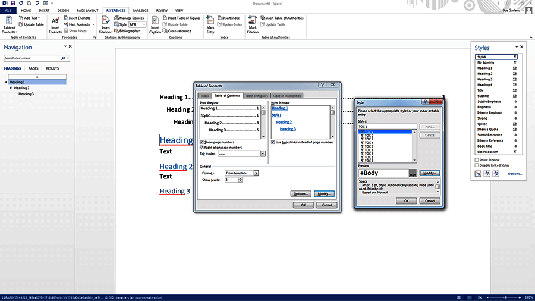Viewport: 535px width, 301px height.
Task: Open Manage Styles in Styles pane
Action: click(x=496, y=174)
